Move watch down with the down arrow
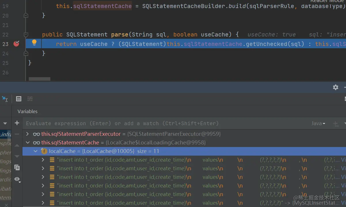 tap(17, 156)
